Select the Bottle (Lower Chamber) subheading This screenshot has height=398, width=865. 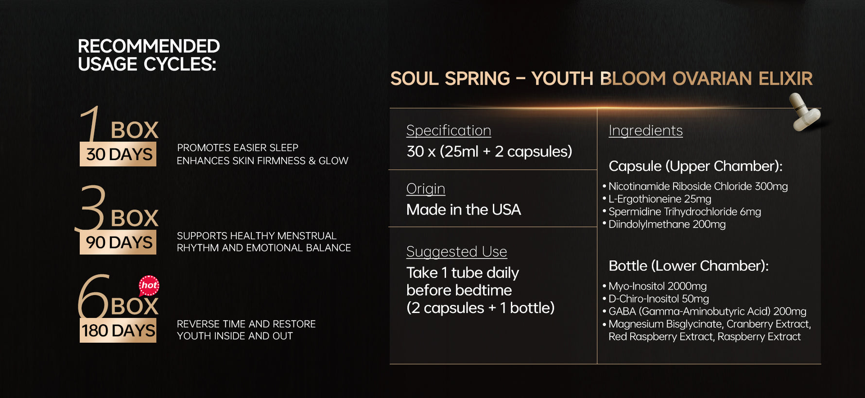coord(689,266)
